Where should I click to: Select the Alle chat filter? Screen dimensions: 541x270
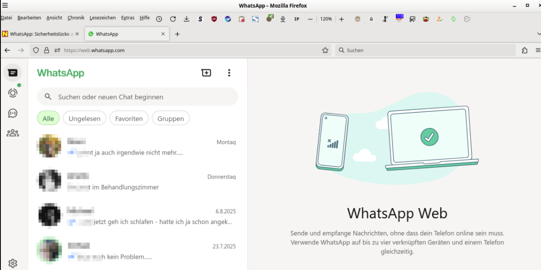48,119
